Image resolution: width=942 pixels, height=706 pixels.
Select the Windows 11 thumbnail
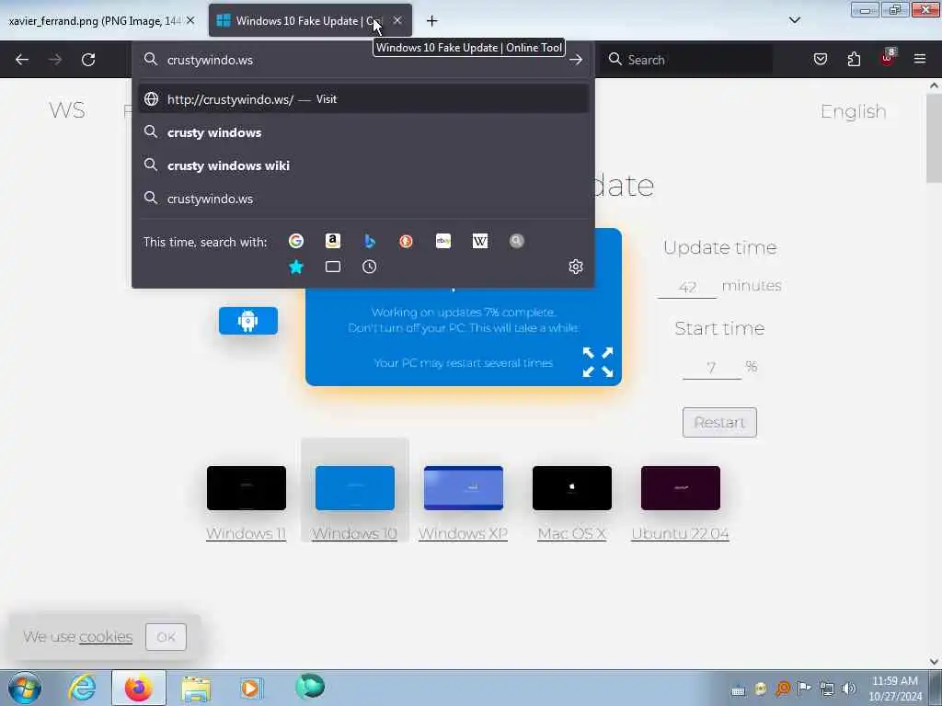[x=247, y=488]
